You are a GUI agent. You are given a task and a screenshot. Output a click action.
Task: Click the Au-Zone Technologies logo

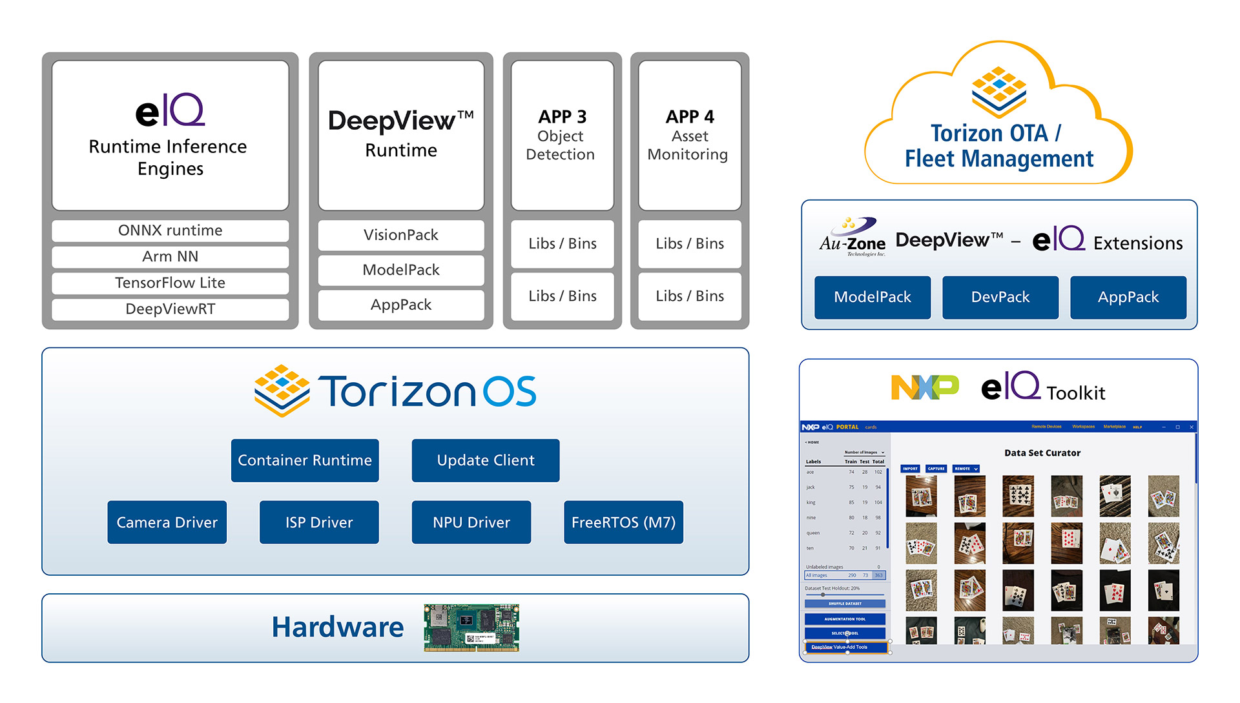click(852, 238)
